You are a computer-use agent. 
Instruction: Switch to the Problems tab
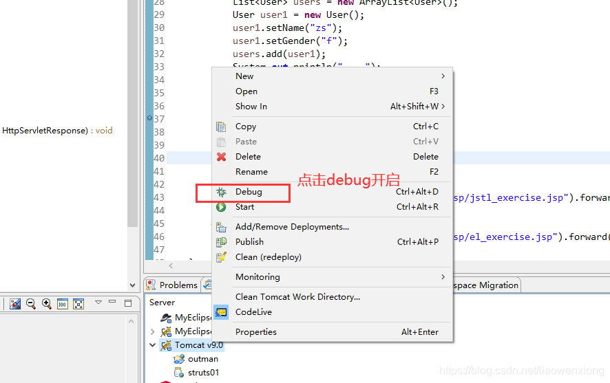(172, 285)
